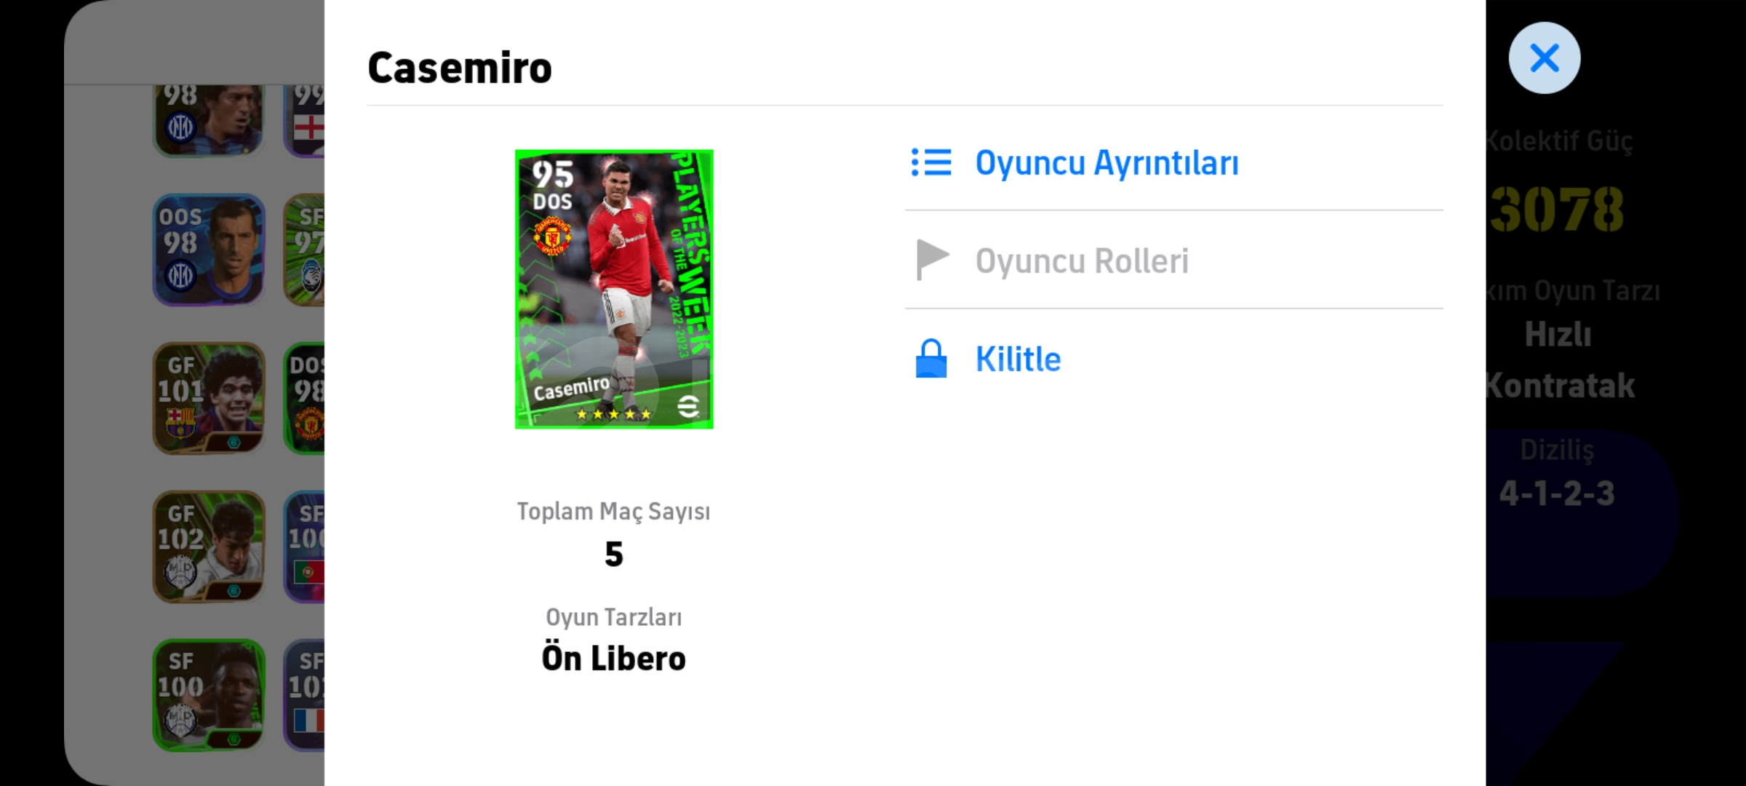Select the GF 101 Barcelona player card
Screen dimensions: 1746x786
click(209, 398)
